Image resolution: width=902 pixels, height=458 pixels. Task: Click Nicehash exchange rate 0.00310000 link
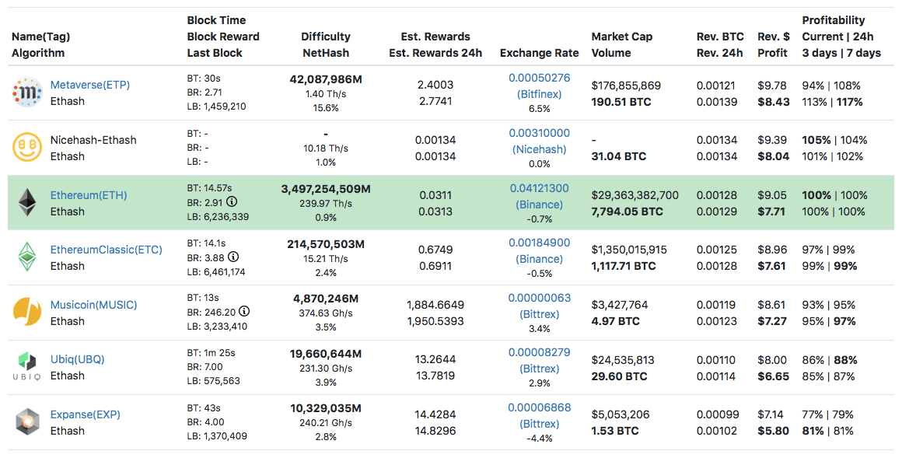(539, 133)
